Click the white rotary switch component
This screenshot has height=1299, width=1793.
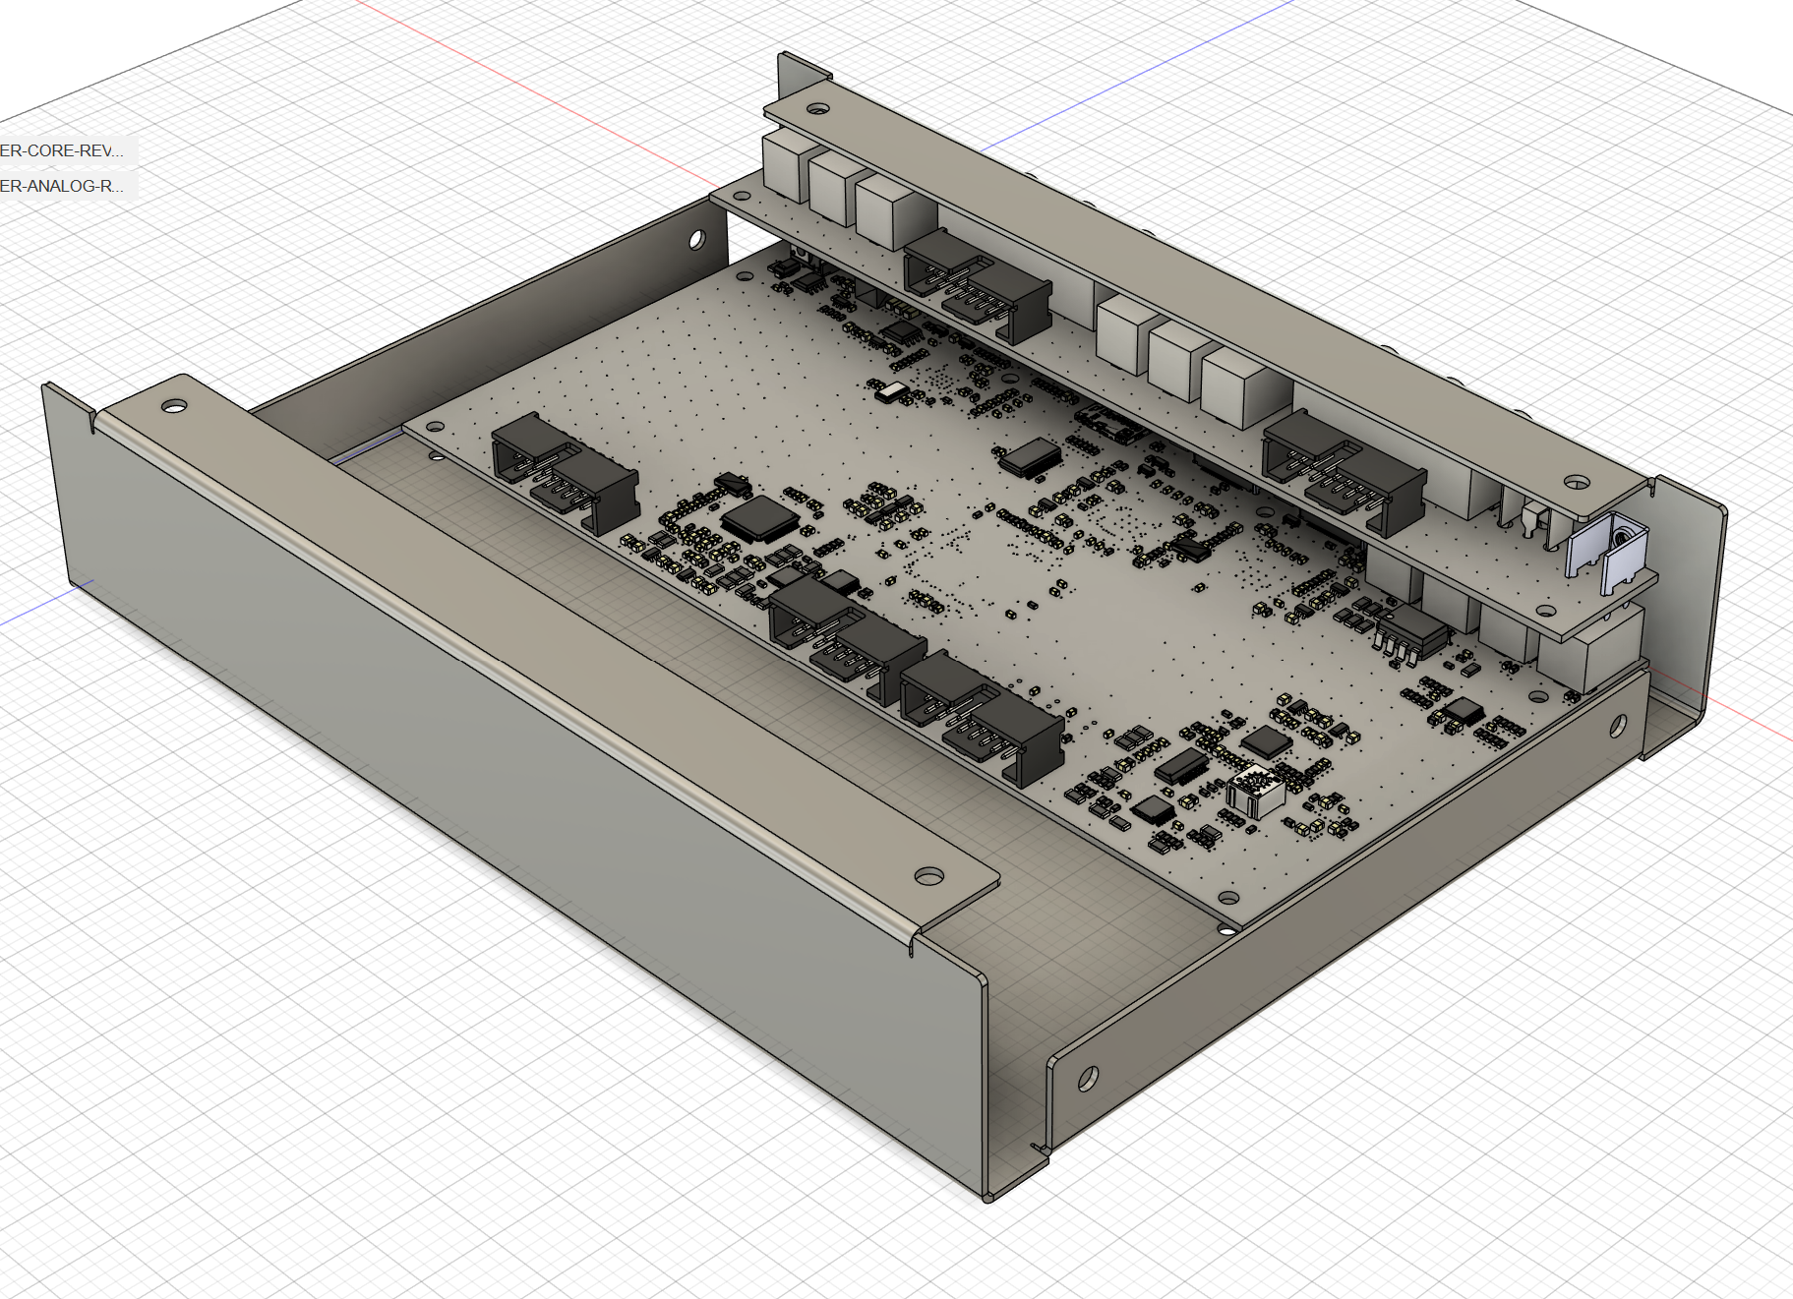(1255, 792)
